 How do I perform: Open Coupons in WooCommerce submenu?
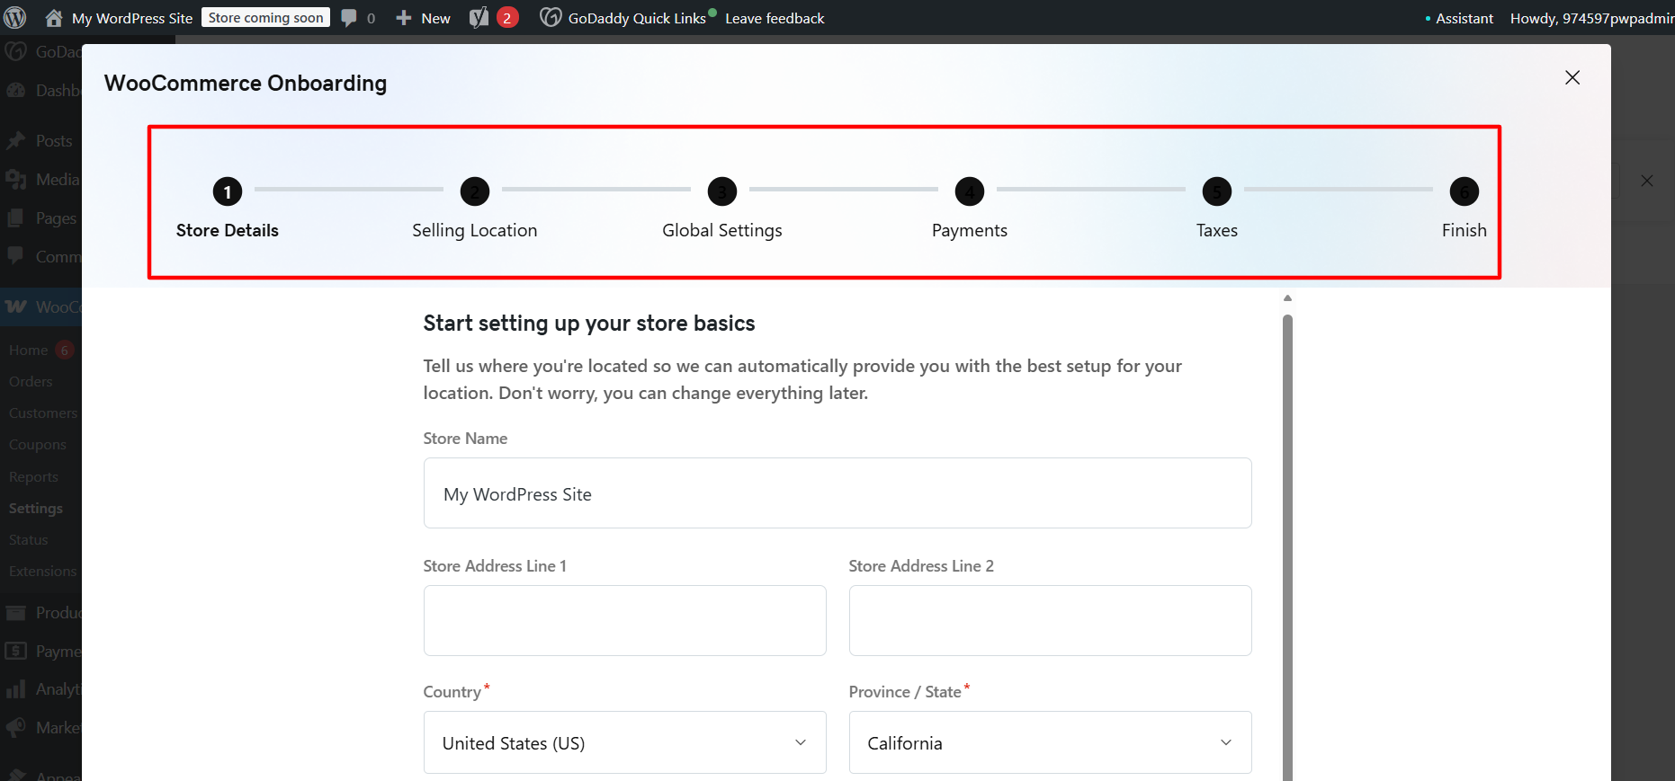point(38,445)
